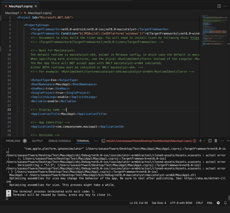Change indentation via Tab Size: 4
The width and height of the screenshot is (230, 213).
tap(159, 203)
